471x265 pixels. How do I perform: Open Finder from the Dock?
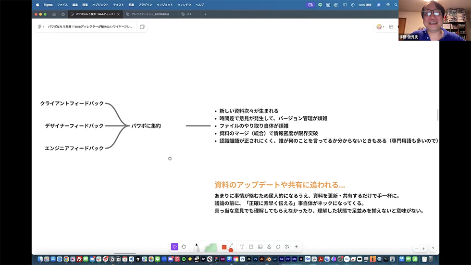click(x=40, y=259)
